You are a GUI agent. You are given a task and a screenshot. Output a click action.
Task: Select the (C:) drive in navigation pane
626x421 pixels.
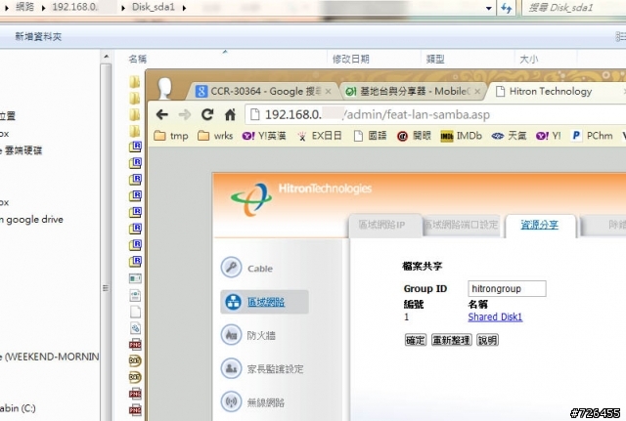coord(18,408)
